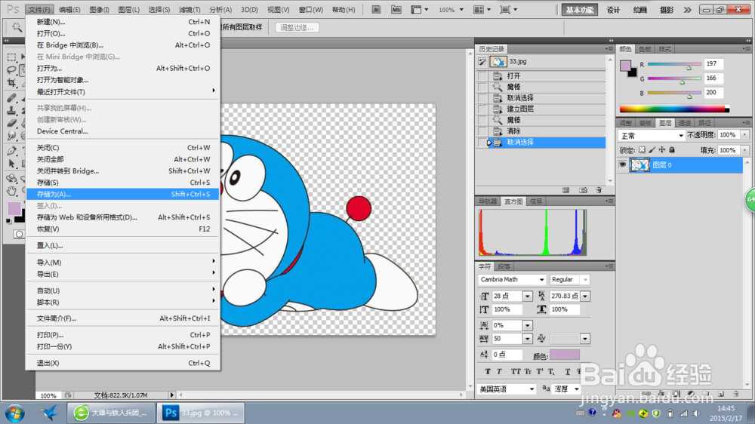Screen dimensions: 755x424
Task: Set history brush source for 清除 state
Action: coord(482,131)
